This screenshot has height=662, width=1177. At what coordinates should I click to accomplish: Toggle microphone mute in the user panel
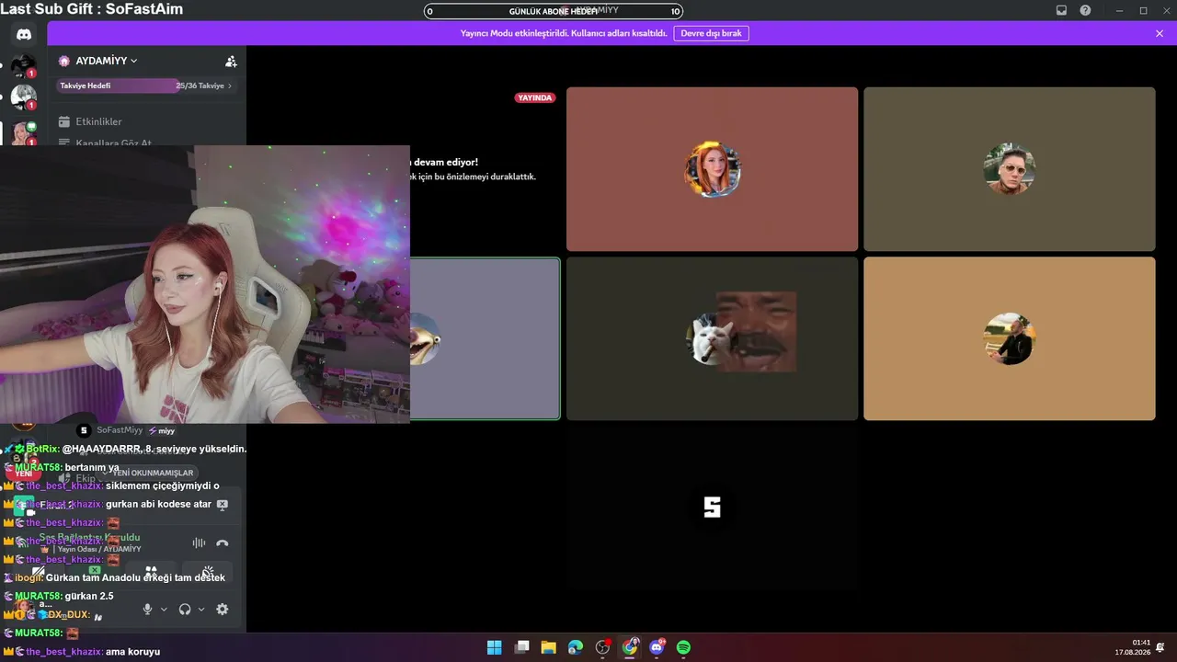point(147,609)
